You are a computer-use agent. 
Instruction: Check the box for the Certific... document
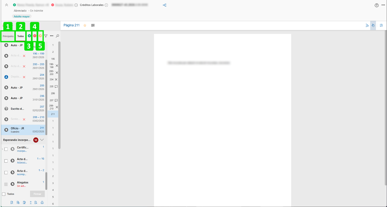pos(6,149)
